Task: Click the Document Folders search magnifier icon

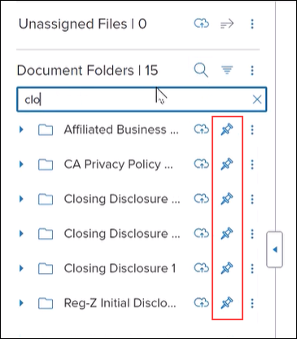Action: [201, 70]
